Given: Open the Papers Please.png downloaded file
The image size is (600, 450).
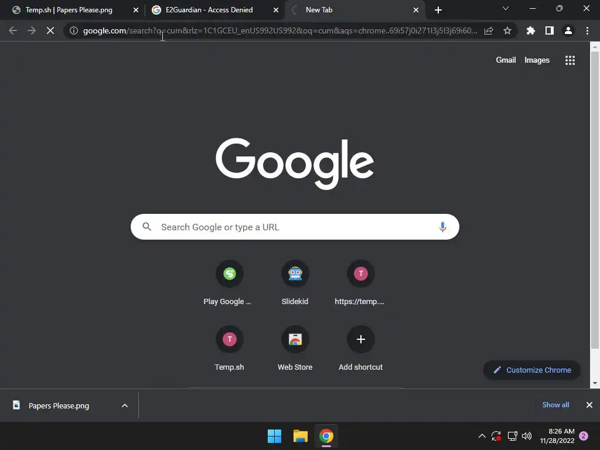Looking at the screenshot, I should pyautogui.click(x=57, y=405).
